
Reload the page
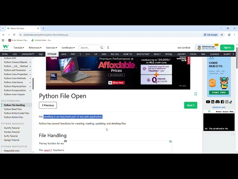14,35
